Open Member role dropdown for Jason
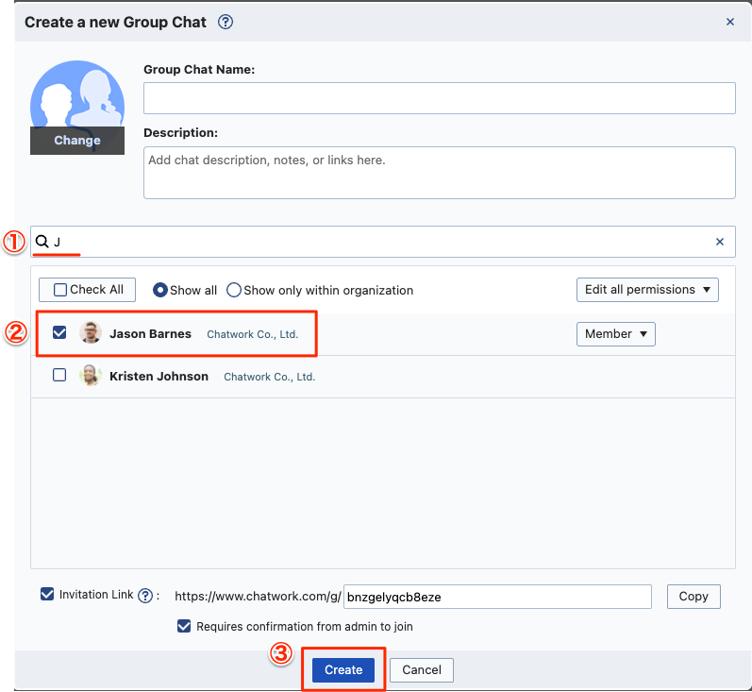 (616, 334)
